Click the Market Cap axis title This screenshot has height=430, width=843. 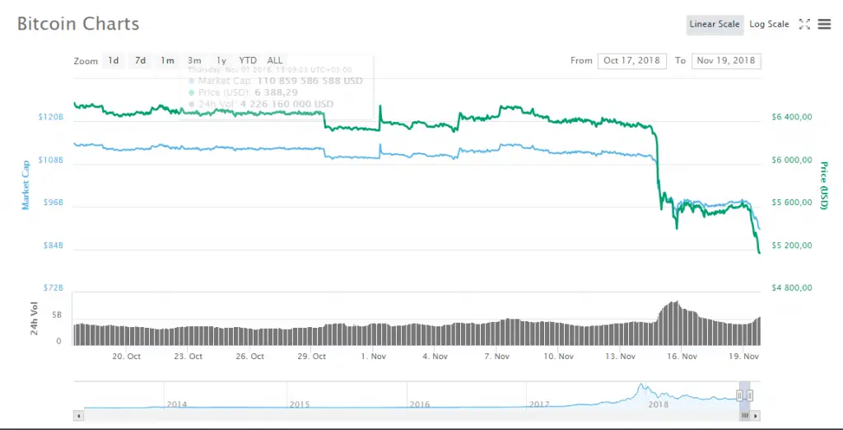click(x=26, y=185)
